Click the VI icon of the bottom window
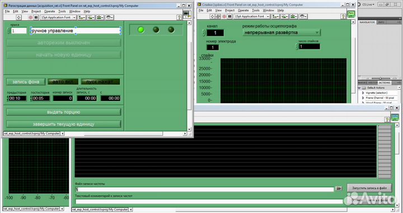 coord(395,117)
